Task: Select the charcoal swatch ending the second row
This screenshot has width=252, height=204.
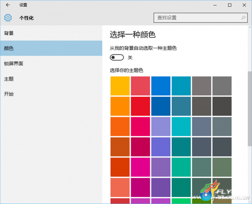Action: pos(222,106)
